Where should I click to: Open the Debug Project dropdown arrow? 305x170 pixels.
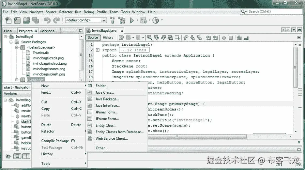tap(150, 20)
